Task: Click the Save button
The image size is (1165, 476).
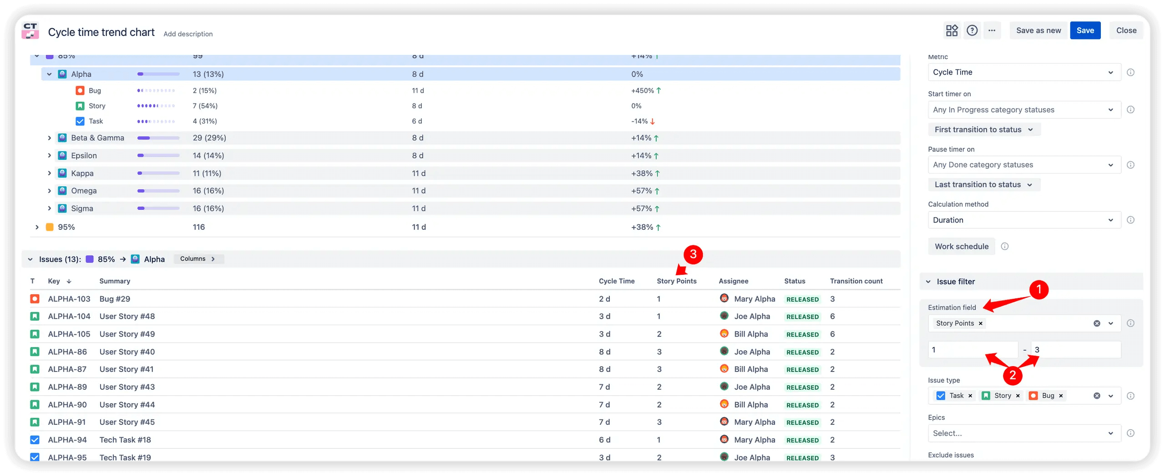Action: (x=1085, y=30)
